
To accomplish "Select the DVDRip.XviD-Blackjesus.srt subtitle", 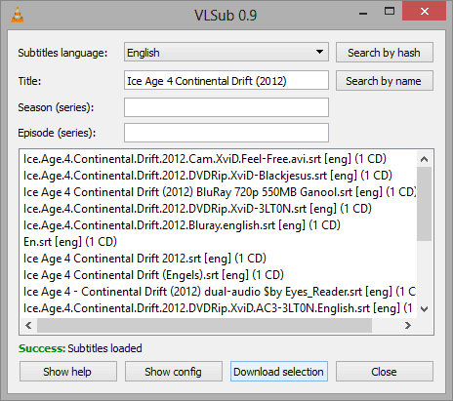I will (x=208, y=176).
